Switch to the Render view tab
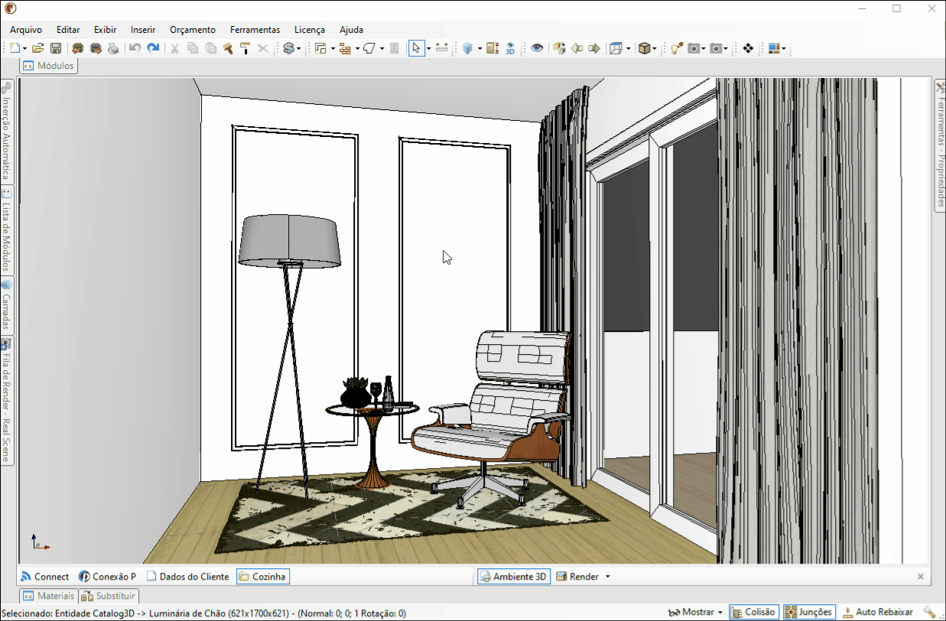The width and height of the screenshot is (946, 621). click(577, 577)
